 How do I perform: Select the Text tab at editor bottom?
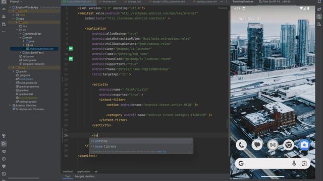coord(68,176)
